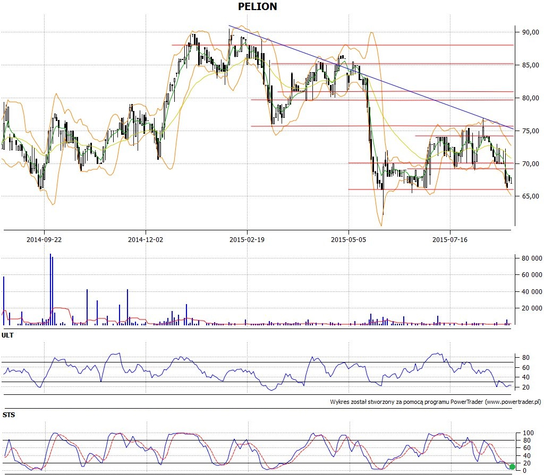Click the 40 label on ULT axis

coord(526,377)
